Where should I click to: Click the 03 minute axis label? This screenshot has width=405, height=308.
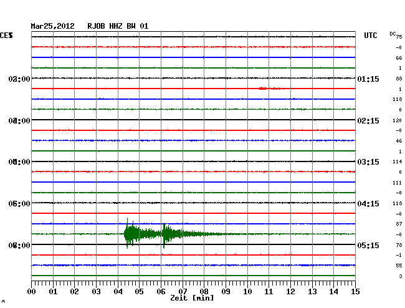click(x=96, y=292)
